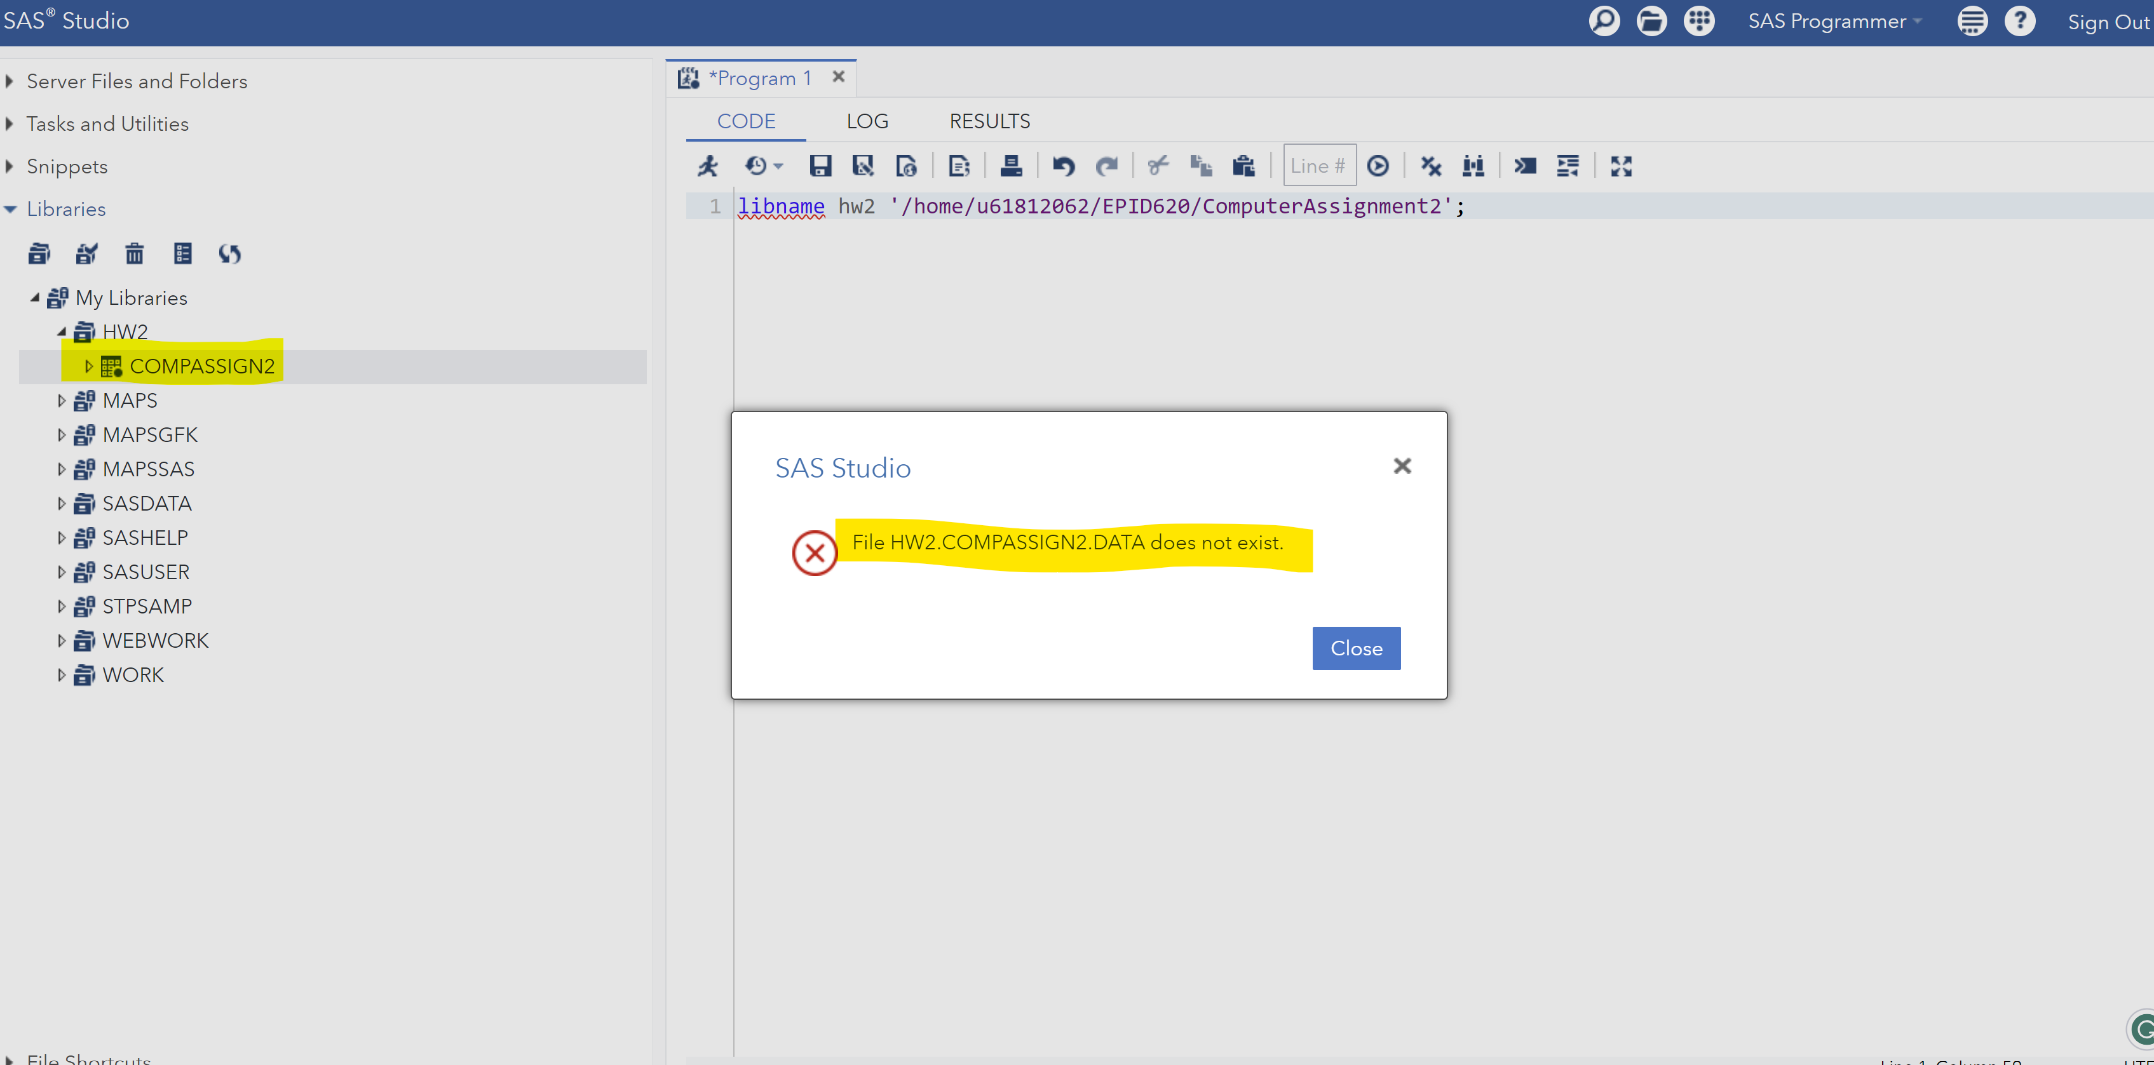Click the Save program floppy icon
This screenshot has width=2154, height=1065.
click(820, 166)
